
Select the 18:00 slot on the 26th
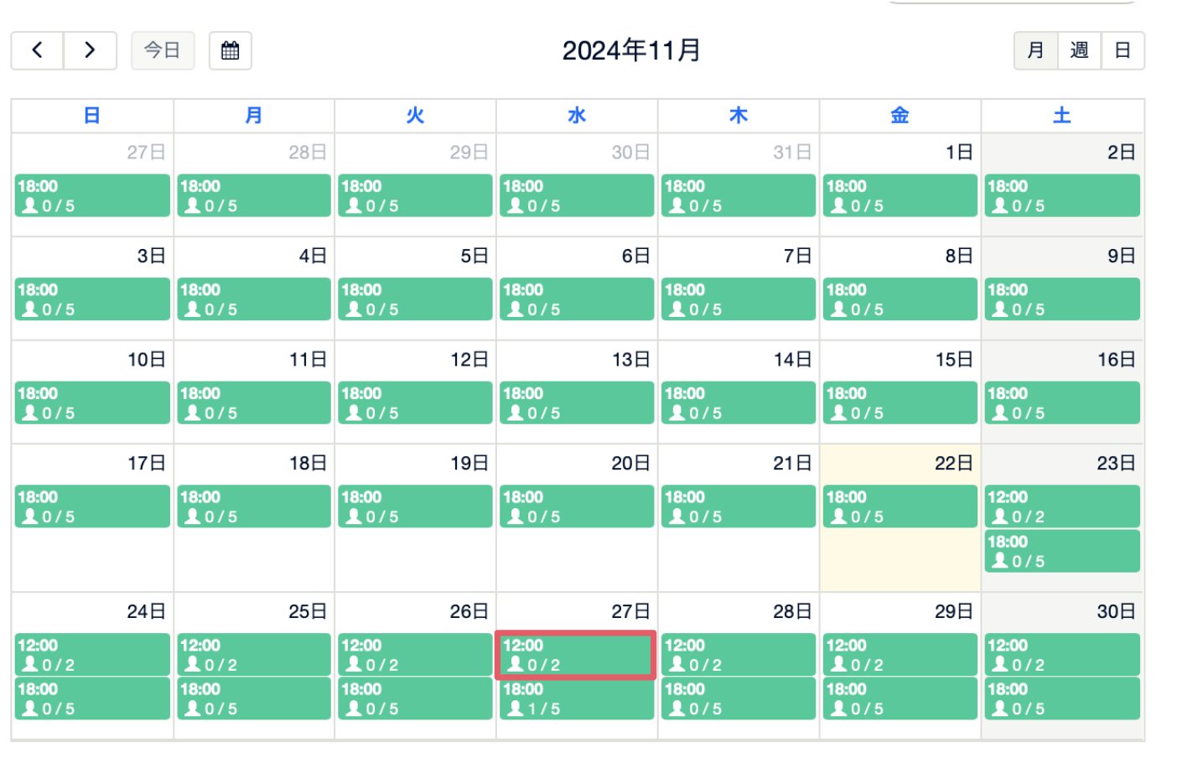pos(415,698)
